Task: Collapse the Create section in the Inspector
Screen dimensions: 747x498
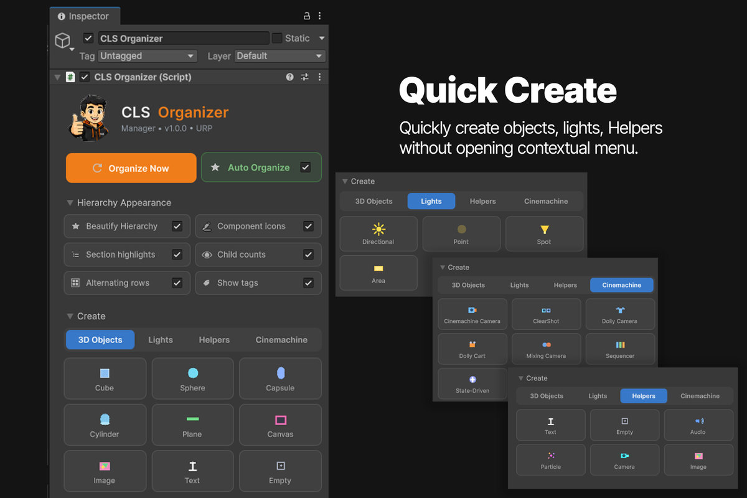Action: pos(69,316)
